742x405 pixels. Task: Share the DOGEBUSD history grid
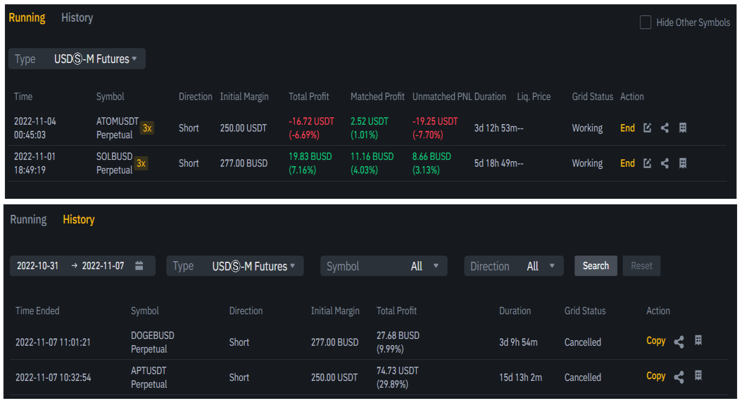(679, 341)
